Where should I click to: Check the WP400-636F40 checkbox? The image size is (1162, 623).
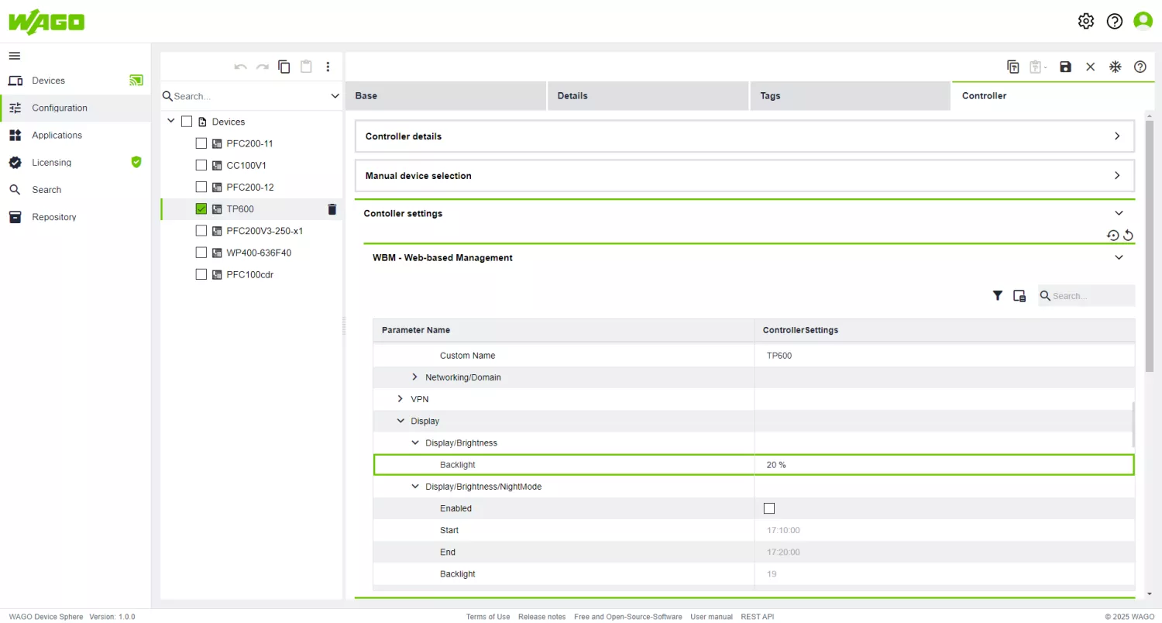201,252
